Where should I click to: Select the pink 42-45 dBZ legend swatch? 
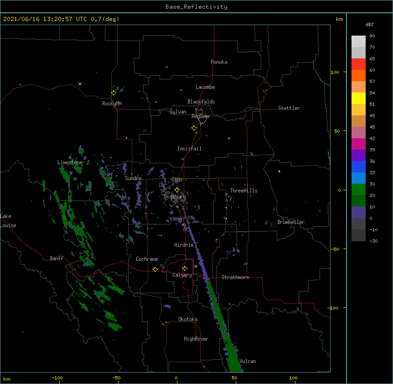358,133
